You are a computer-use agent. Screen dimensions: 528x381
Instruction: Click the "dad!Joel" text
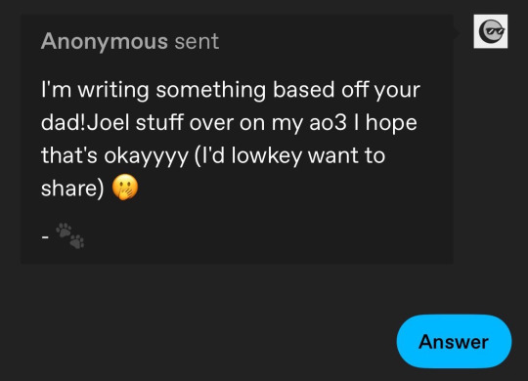point(85,122)
